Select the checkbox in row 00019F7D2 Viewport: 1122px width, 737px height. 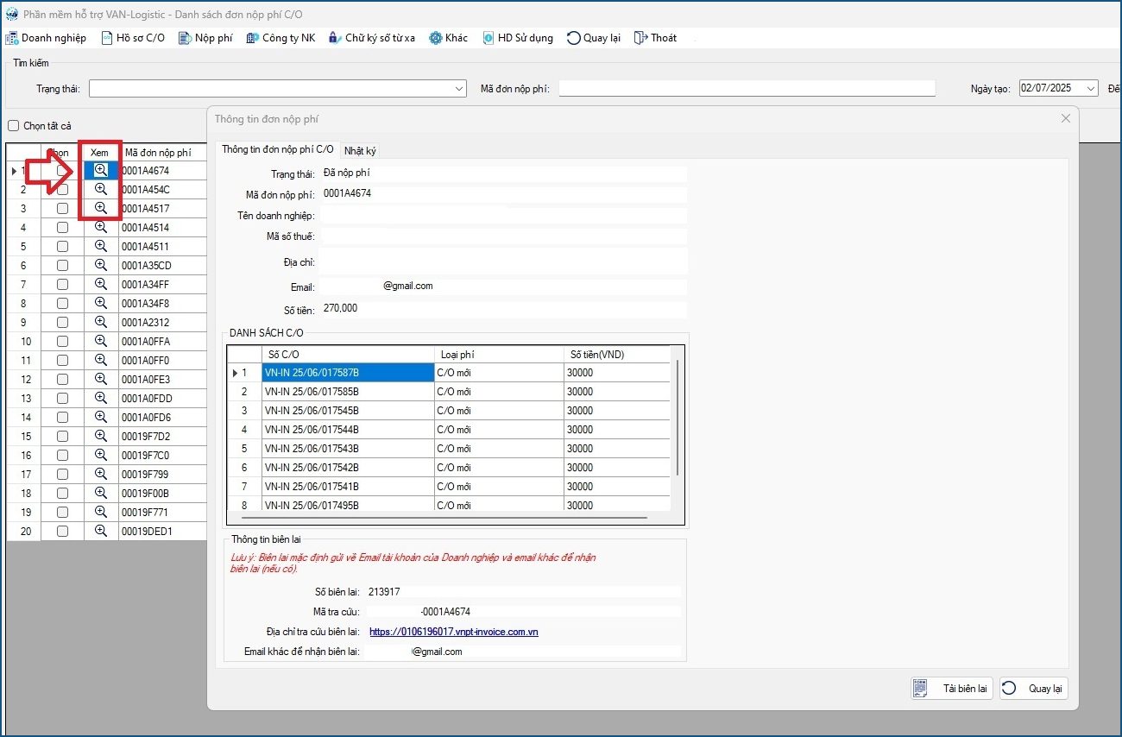pos(62,437)
